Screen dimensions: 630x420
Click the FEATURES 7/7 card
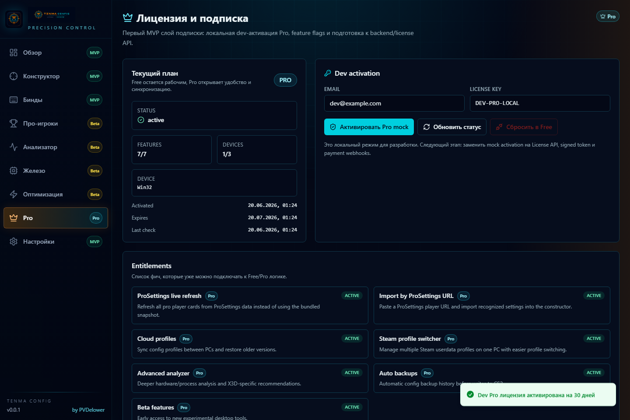coord(171,150)
